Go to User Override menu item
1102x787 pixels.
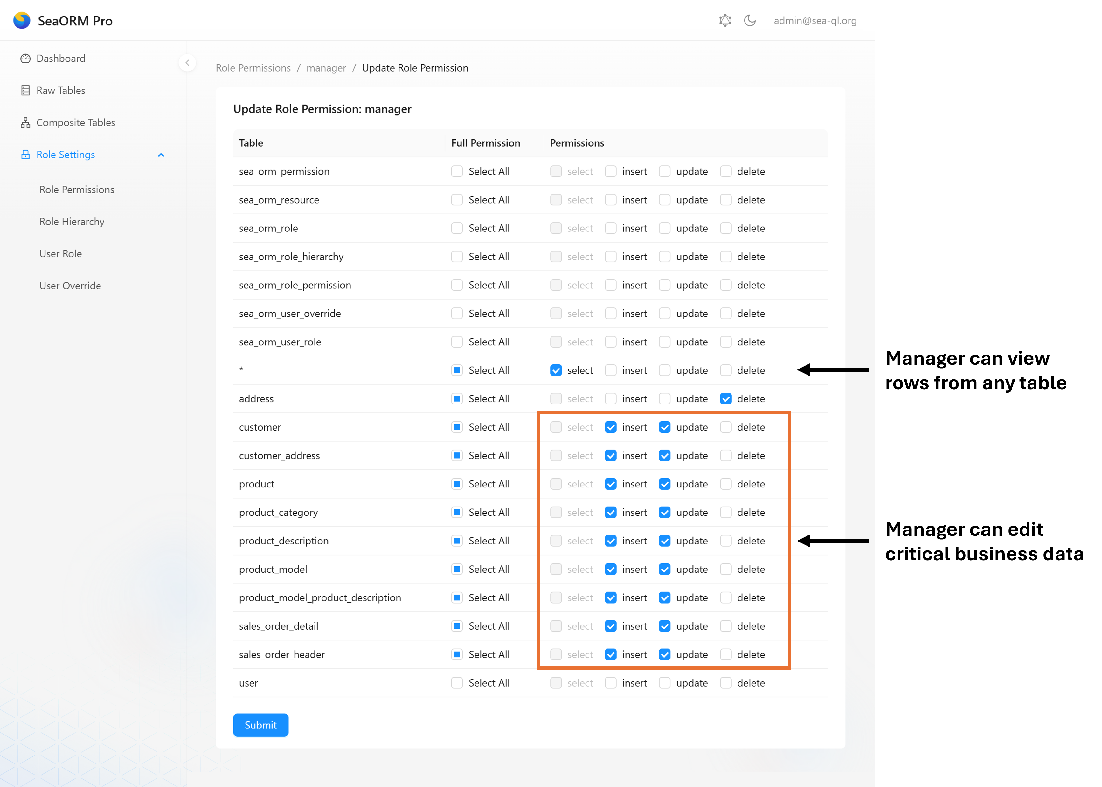pos(70,286)
